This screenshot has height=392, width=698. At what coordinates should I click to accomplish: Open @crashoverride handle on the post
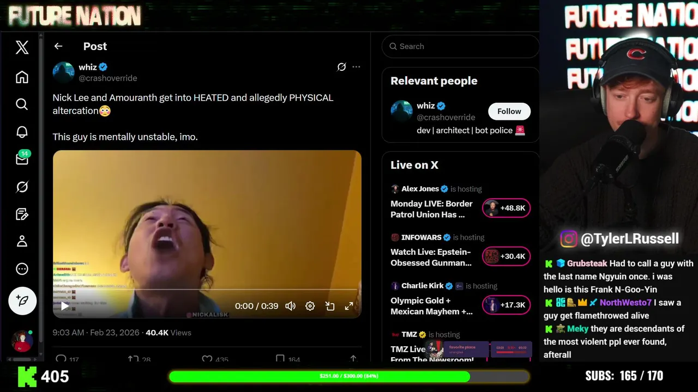click(108, 78)
